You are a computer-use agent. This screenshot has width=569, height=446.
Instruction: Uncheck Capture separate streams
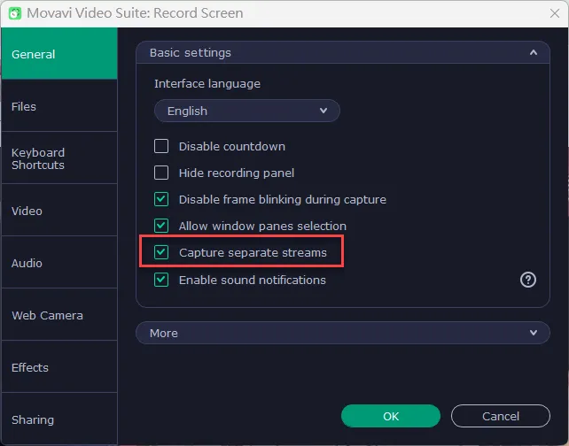[161, 252]
